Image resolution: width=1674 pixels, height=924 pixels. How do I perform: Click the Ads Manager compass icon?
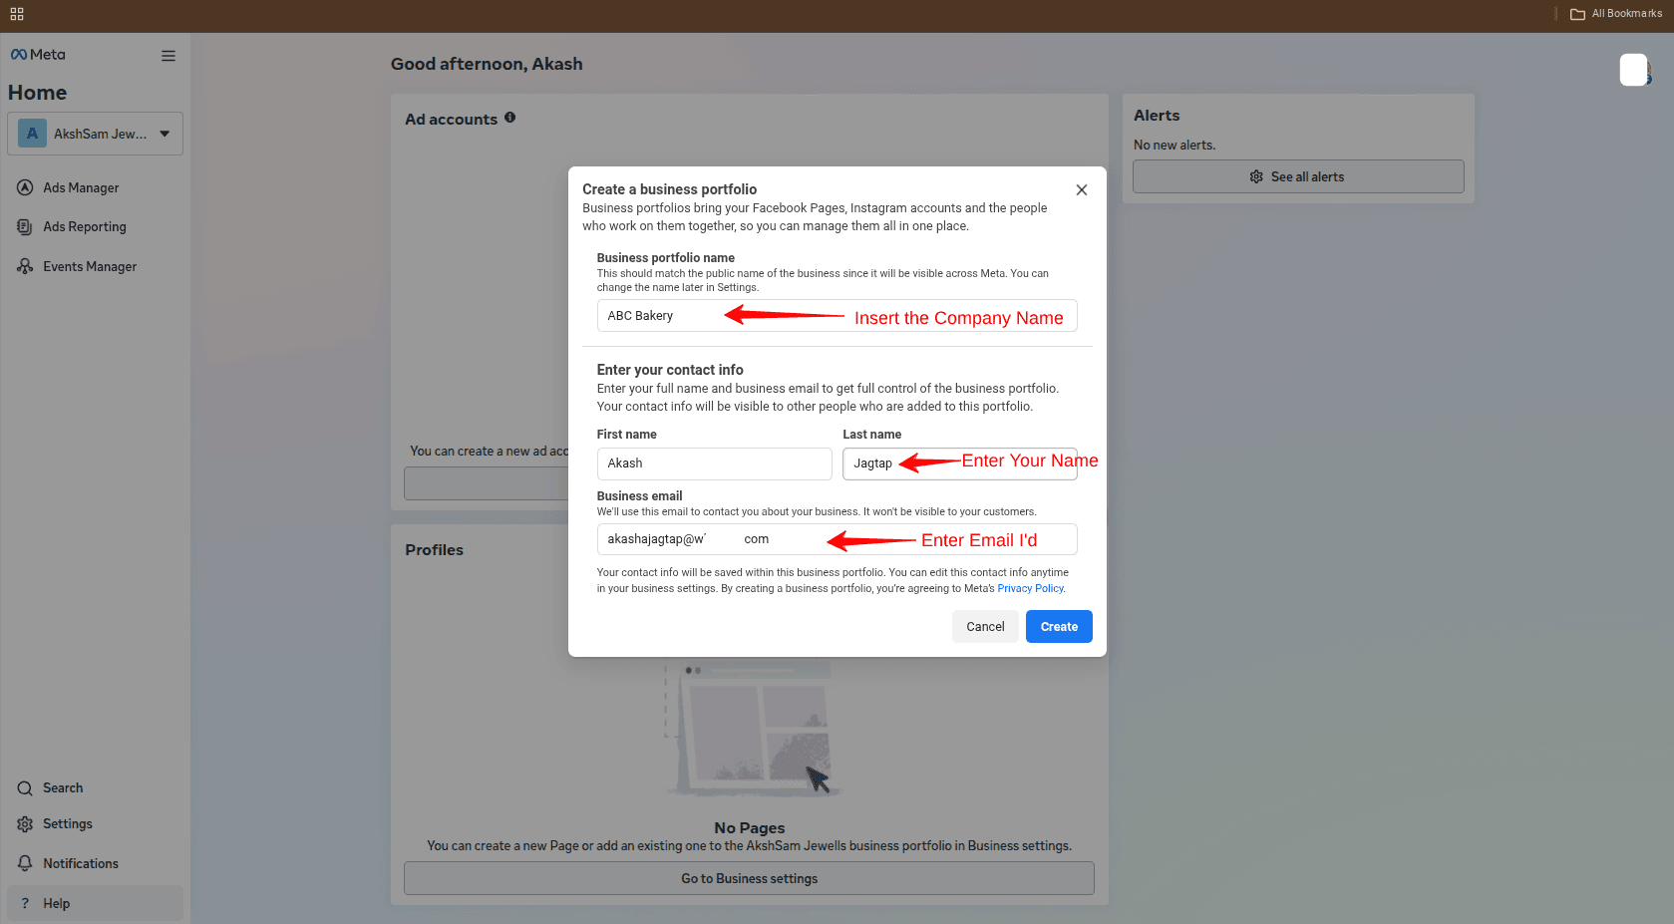[x=25, y=187]
